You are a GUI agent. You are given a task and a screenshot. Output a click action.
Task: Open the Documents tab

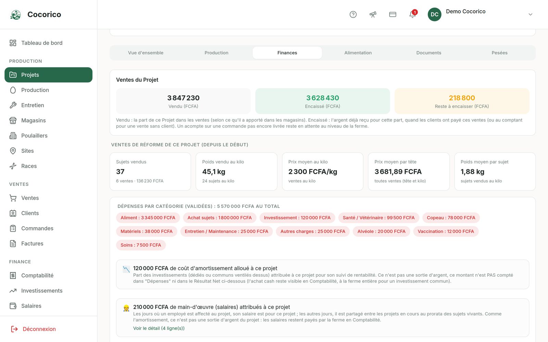pyautogui.click(x=429, y=53)
